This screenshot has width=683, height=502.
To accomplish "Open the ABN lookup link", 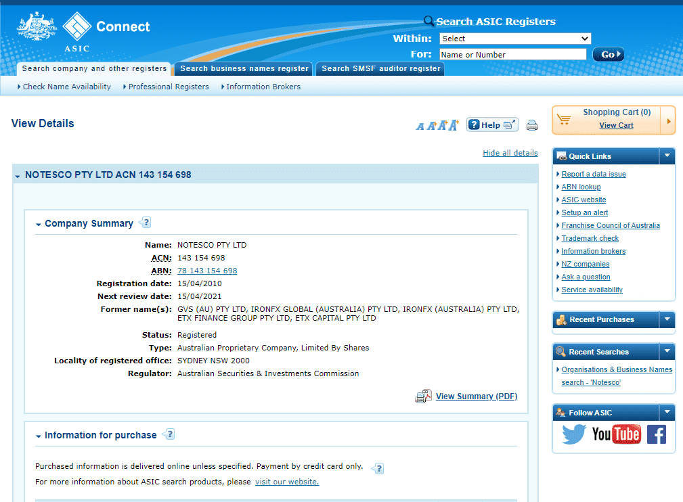I will point(581,187).
